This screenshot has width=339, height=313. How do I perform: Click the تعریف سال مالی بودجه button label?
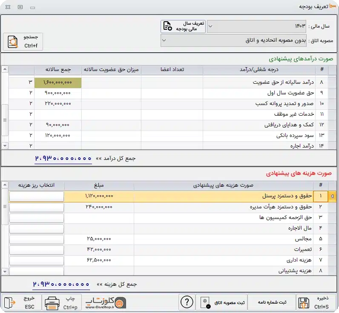[190, 26]
